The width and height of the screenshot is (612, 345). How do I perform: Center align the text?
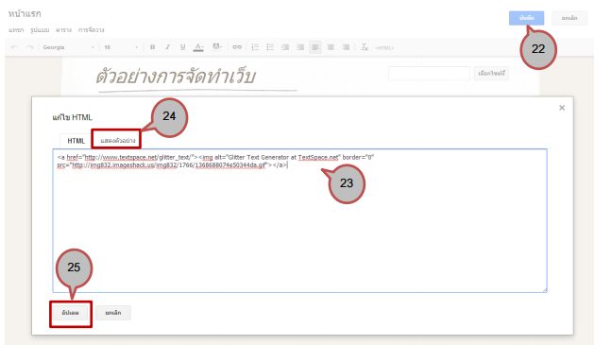tap(331, 47)
